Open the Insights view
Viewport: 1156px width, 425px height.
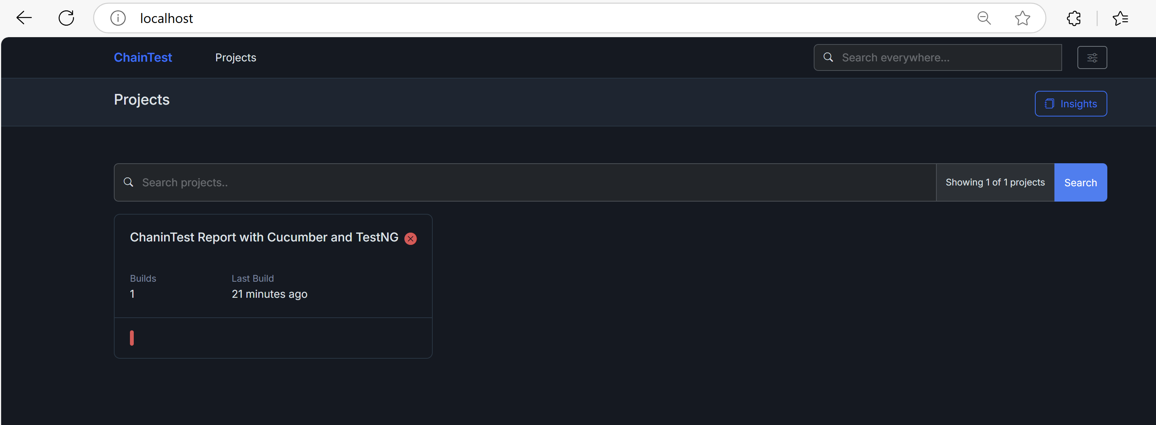click(1070, 104)
